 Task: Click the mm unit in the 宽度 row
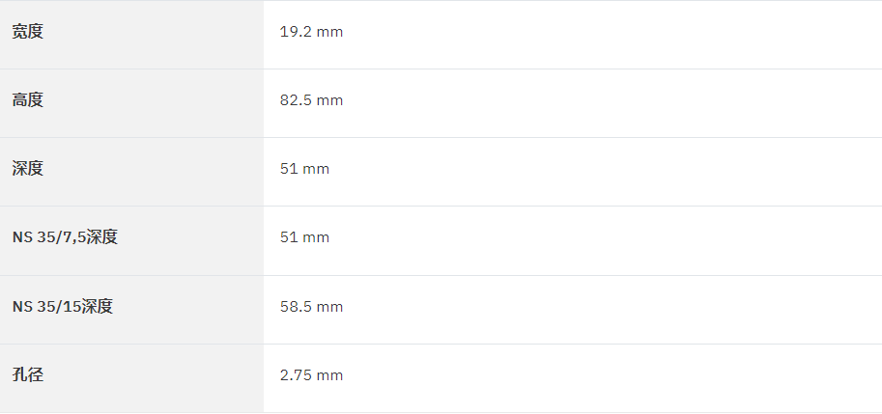point(329,33)
